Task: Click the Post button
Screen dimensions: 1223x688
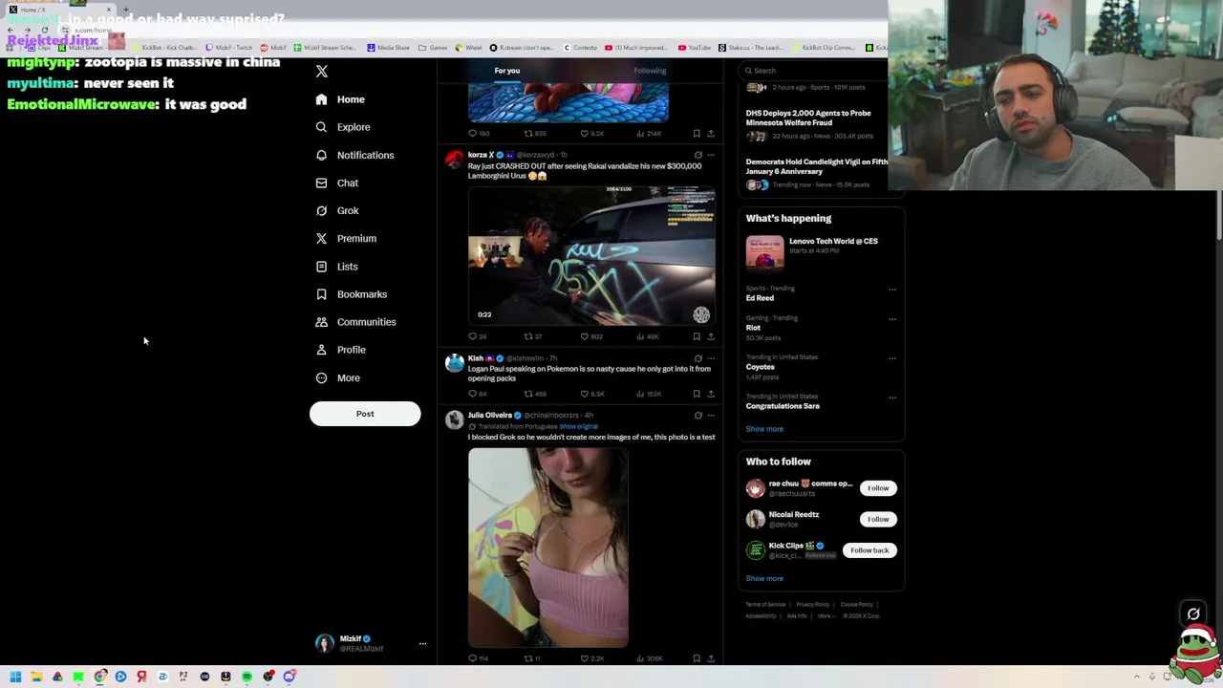Action: 365,414
